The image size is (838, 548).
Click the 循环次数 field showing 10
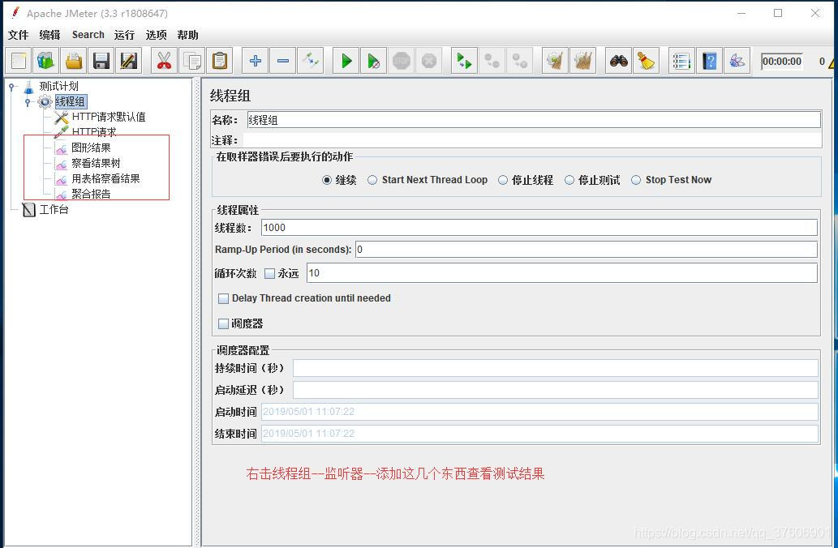point(561,273)
